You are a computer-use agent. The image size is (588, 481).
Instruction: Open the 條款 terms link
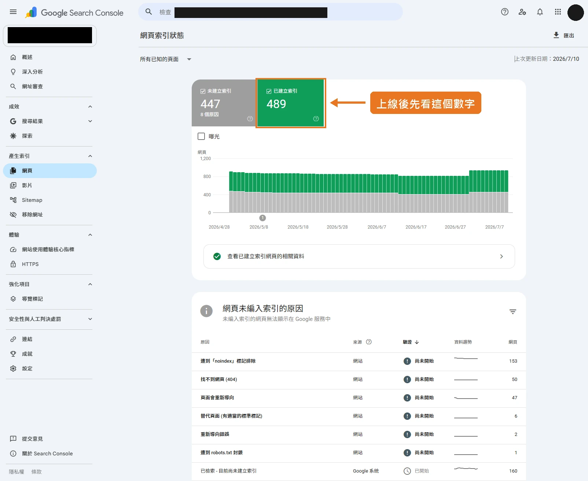click(x=36, y=472)
